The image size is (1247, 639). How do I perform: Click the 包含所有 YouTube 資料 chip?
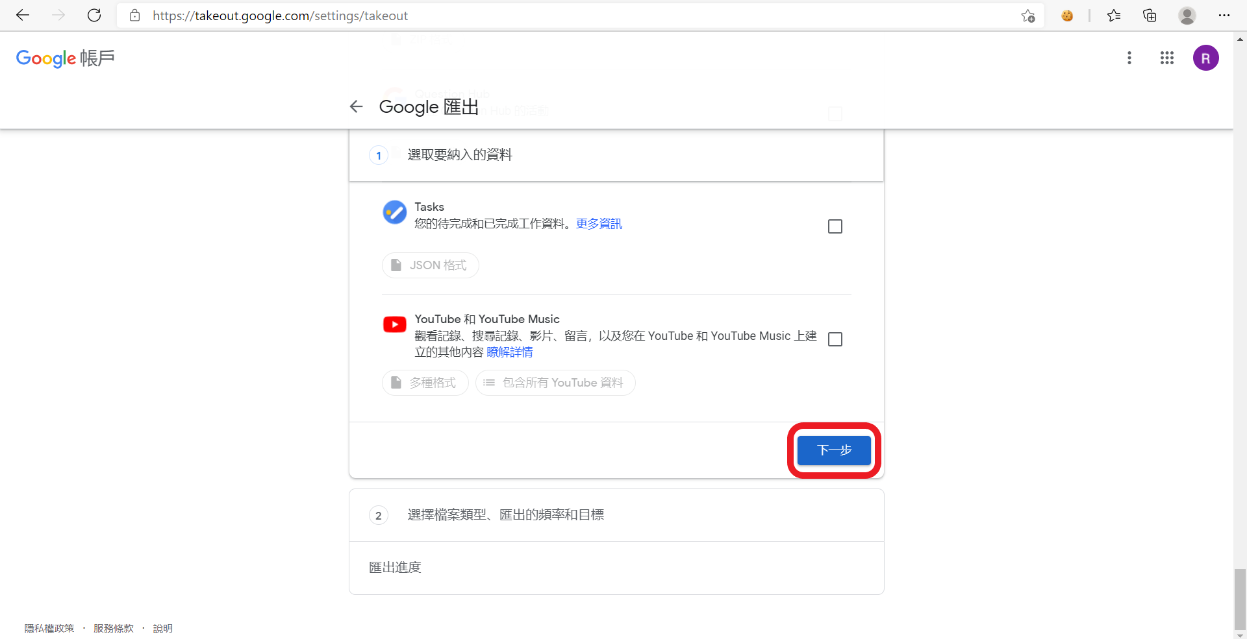coord(555,383)
